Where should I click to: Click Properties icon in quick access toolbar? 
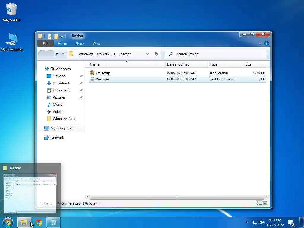tap(50, 36)
